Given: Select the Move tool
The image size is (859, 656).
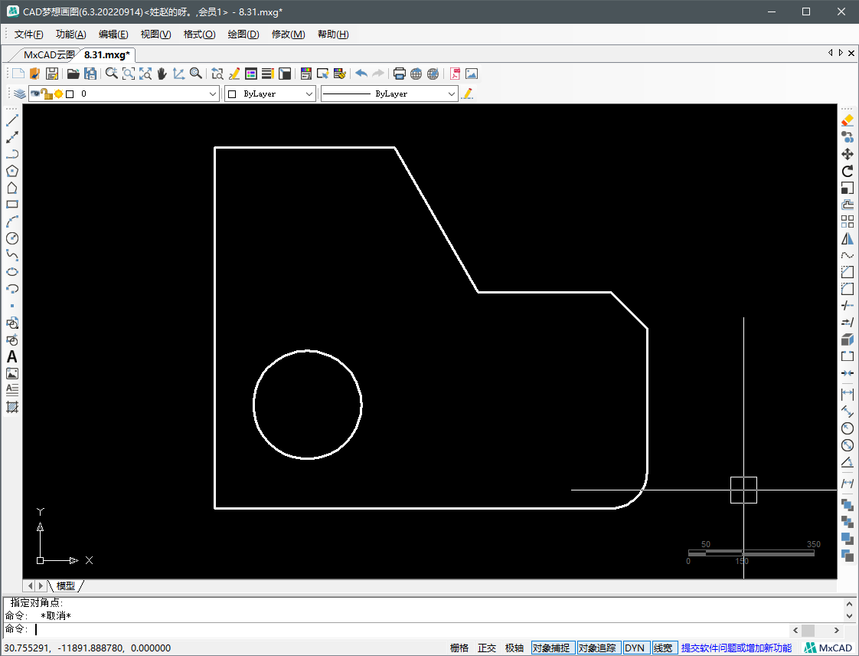Looking at the screenshot, I should [x=848, y=154].
